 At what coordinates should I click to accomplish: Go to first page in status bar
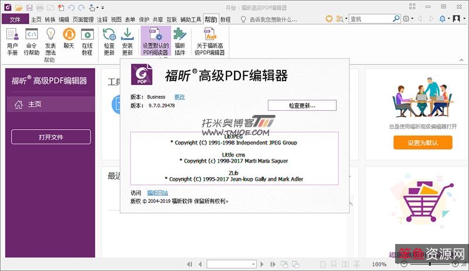point(189,264)
